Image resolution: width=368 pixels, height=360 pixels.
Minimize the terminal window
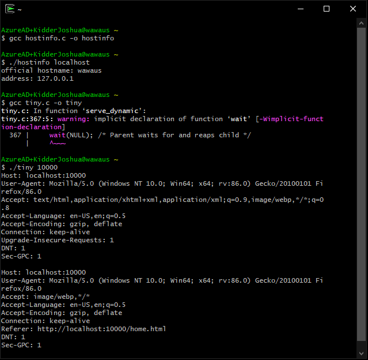(x=301, y=9)
